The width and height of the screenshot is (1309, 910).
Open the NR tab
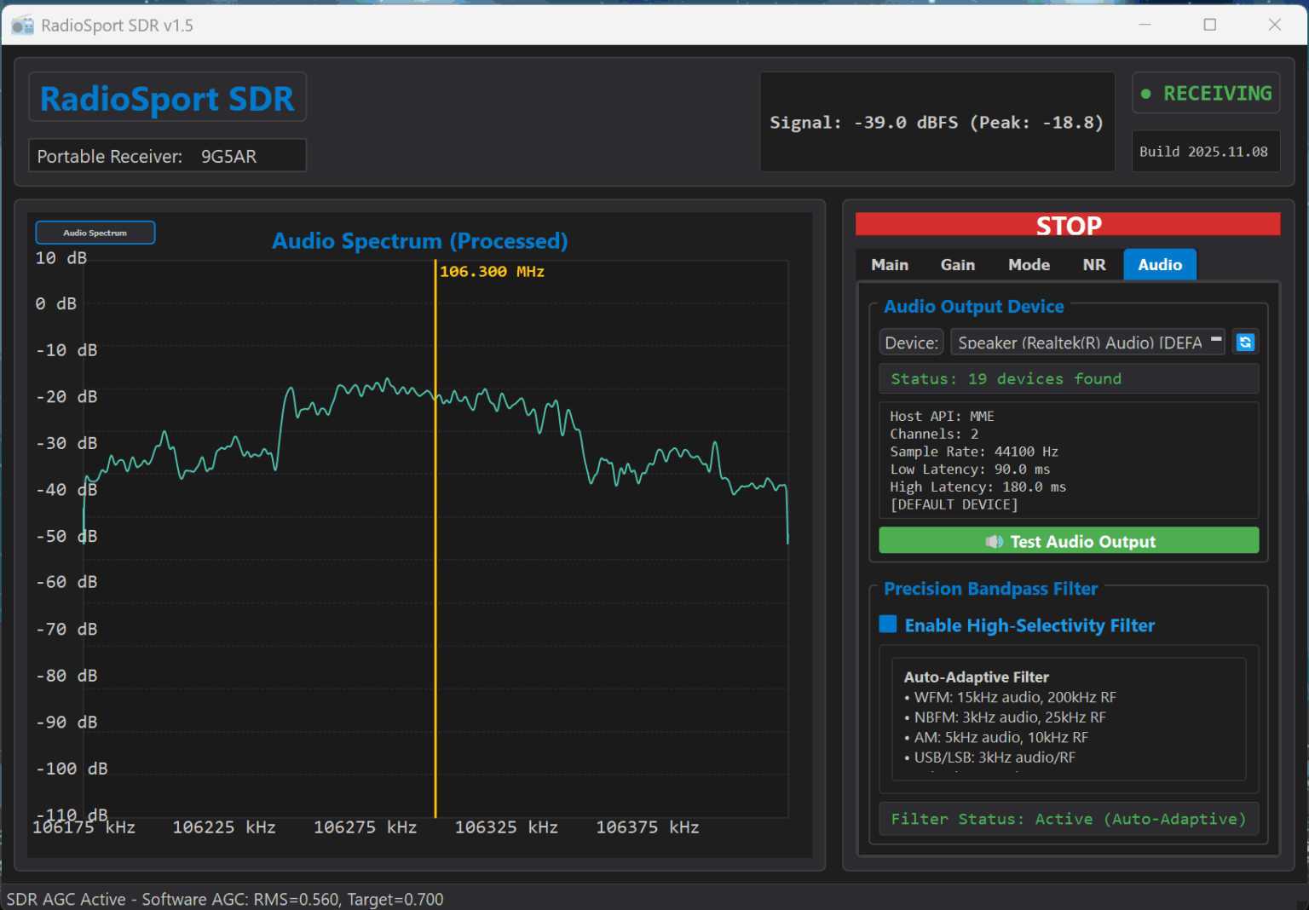coord(1093,264)
